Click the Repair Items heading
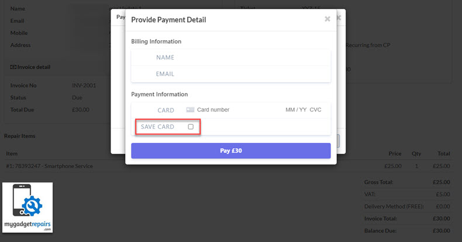The image size is (462, 242). pos(20,136)
